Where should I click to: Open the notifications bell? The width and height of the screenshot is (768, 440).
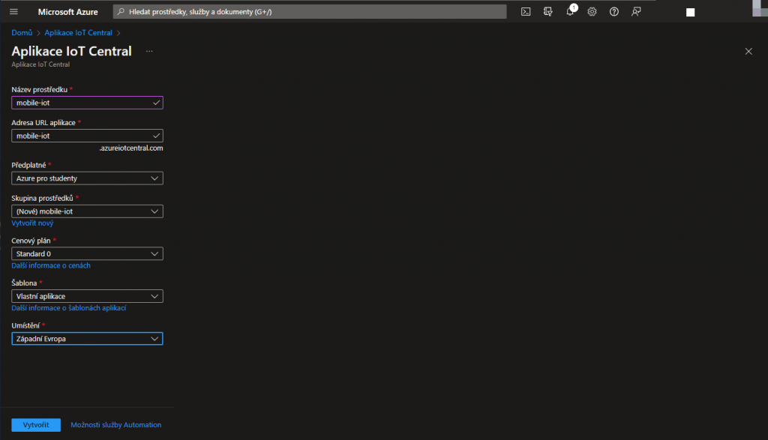click(x=570, y=11)
